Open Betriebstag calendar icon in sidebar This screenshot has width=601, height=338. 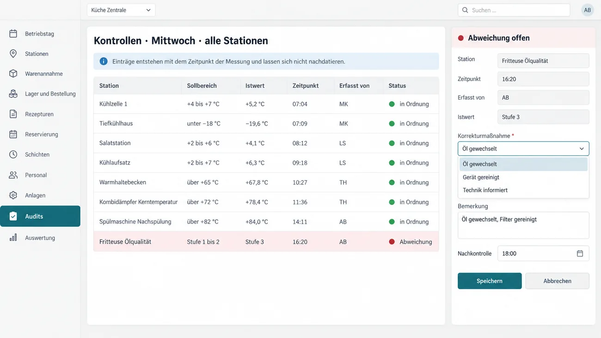(13, 34)
